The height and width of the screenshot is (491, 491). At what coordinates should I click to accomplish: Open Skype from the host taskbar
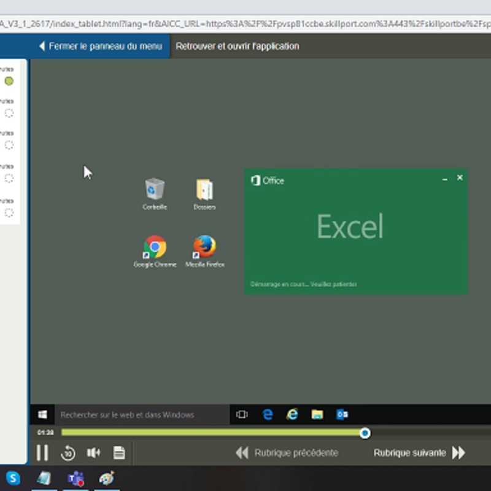(x=13, y=478)
